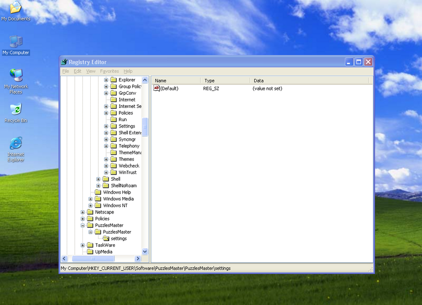Image resolution: width=422 pixels, height=305 pixels.
Task: Click the GrpConv key folder icon
Action: [x=113, y=93]
